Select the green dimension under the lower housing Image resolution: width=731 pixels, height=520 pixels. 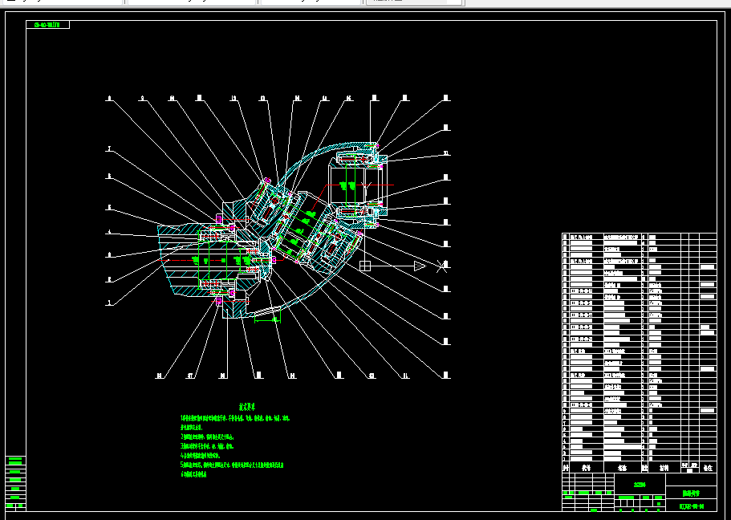point(268,319)
